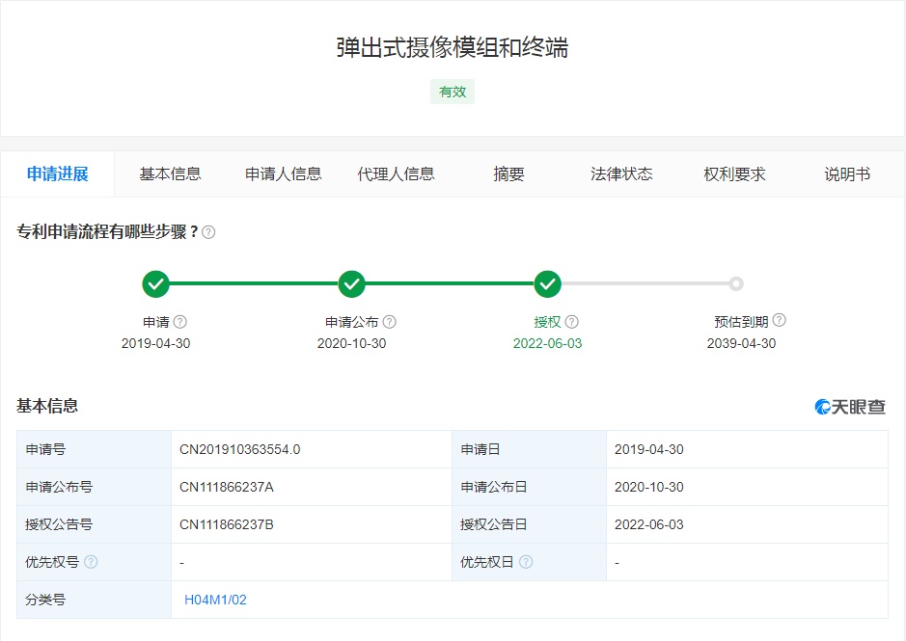Click the 天眼查 logo
This screenshot has width=906, height=641.
coord(849,407)
